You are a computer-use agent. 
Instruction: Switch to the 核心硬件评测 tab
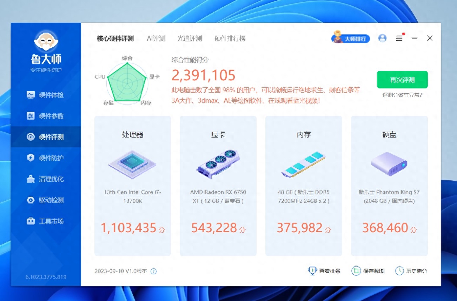tap(115, 39)
